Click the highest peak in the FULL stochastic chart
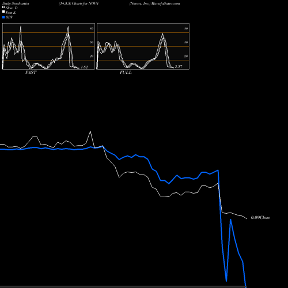Image resolution: width=288 pixels, height=288 pixels. click(162, 34)
